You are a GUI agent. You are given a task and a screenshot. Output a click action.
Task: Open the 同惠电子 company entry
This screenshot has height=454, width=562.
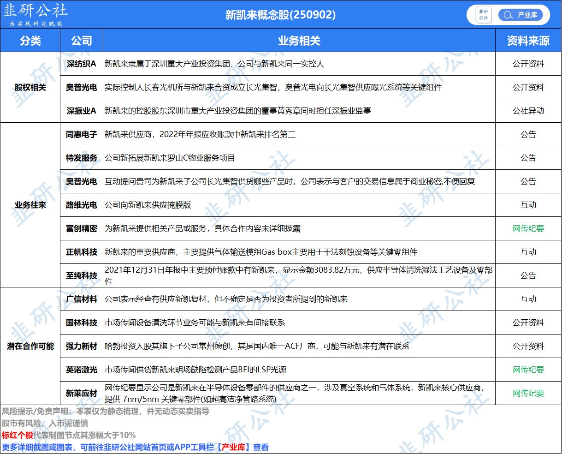tap(82, 134)
